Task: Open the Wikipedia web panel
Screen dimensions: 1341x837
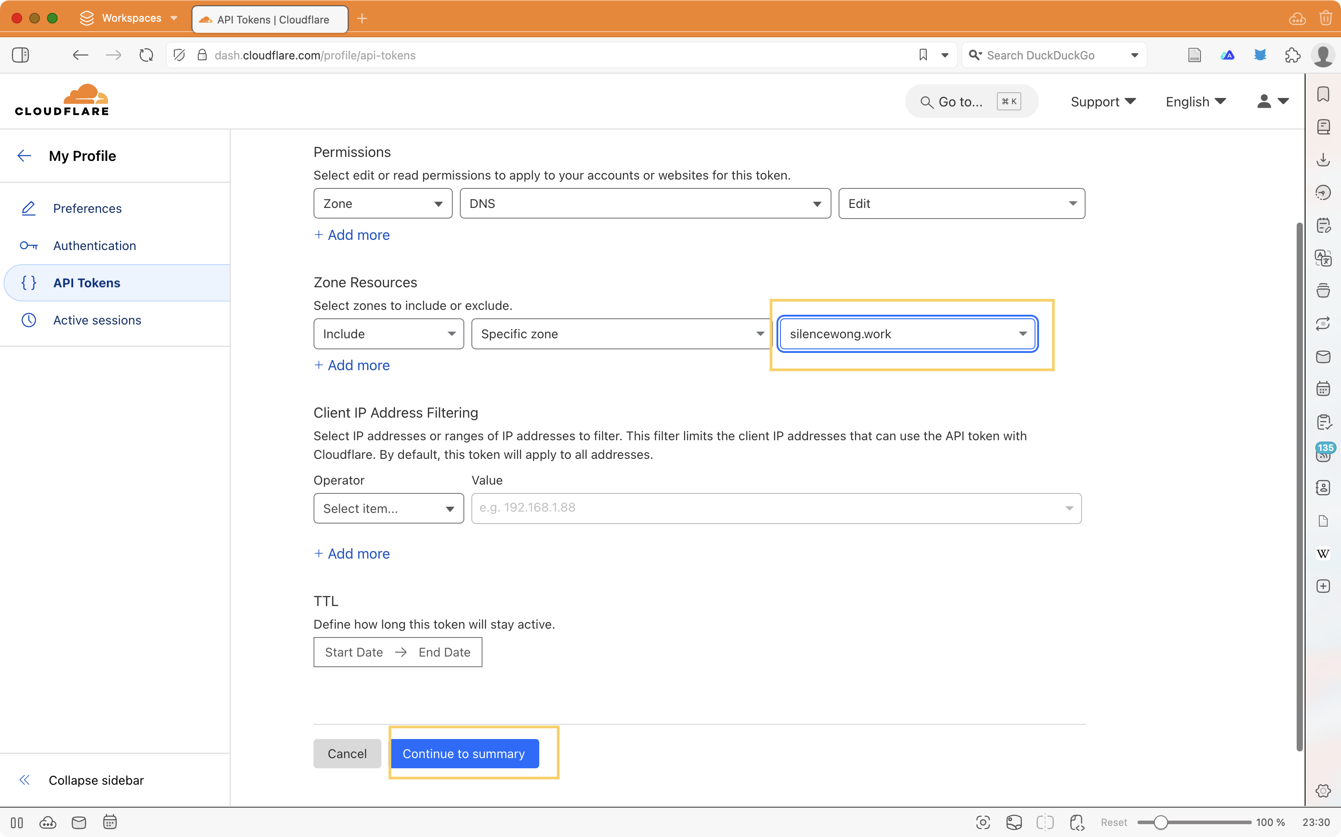Action: (x=1323, y=554)
